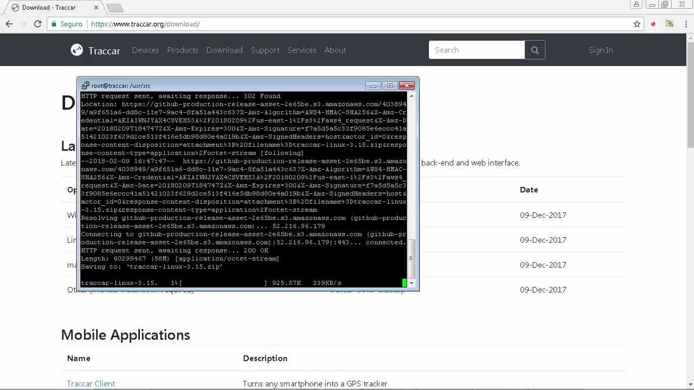Click 'Turns any smartphone into a GPS tracker' text
The height and width of the screenshot is (390, 694).
tap(315, 383)
